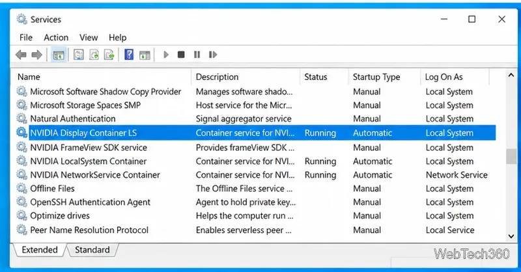The image size is (521, 272).
Task: Click the Local Service log on cell
Action: [450, 230]
